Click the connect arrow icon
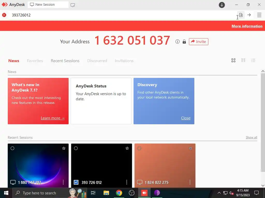This screenshot has width=265, height=198. (249, 15)
